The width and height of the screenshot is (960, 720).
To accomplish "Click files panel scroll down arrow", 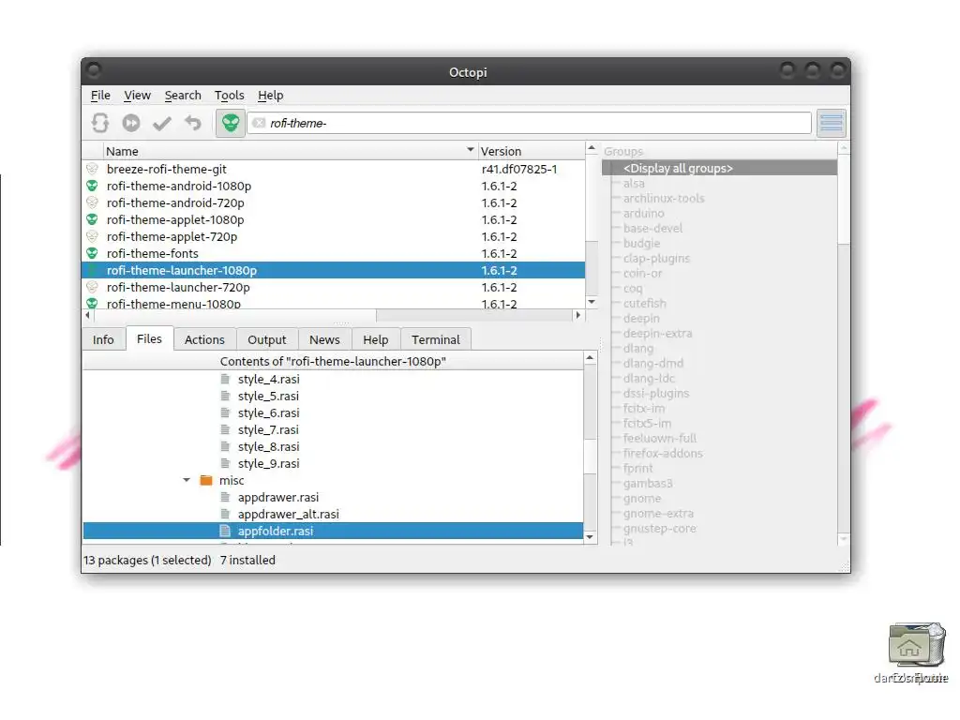I will pyautogui.click(x=590, y=537).
